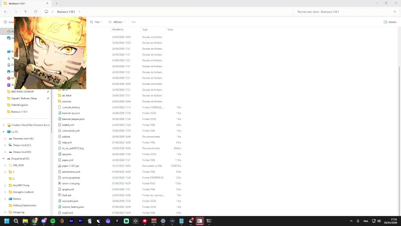The width and height of the screenshot is (401, 226).
Task: Open the FRA language switcher
Action: pyautogui.click(x=366, y=221)
